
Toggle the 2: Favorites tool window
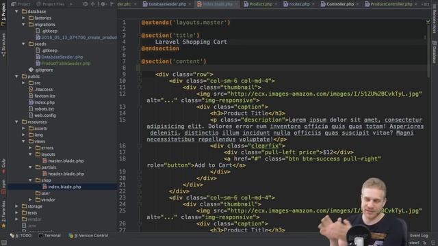(x=3, y=214)
